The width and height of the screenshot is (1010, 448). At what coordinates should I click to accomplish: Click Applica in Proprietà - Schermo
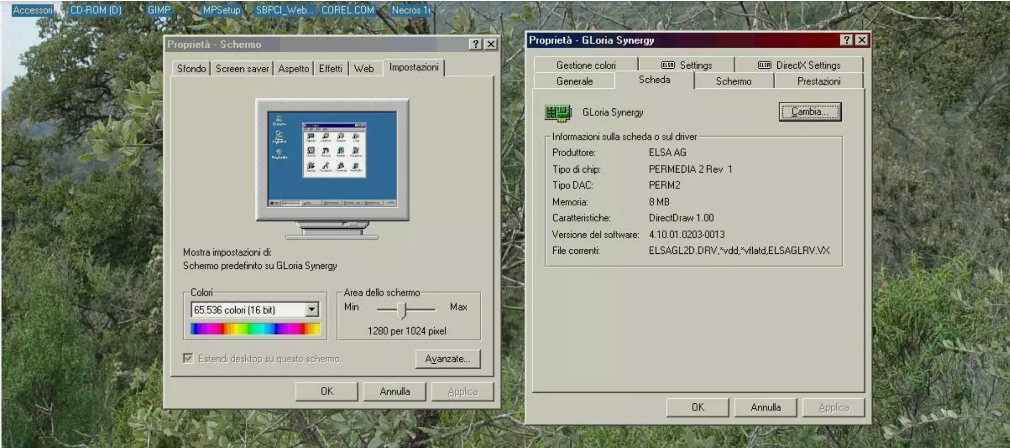(x=462, y=391)
